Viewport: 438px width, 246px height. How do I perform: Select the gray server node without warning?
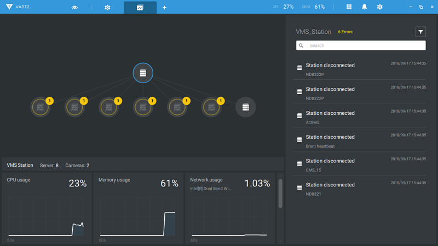[x=245, y=107]
